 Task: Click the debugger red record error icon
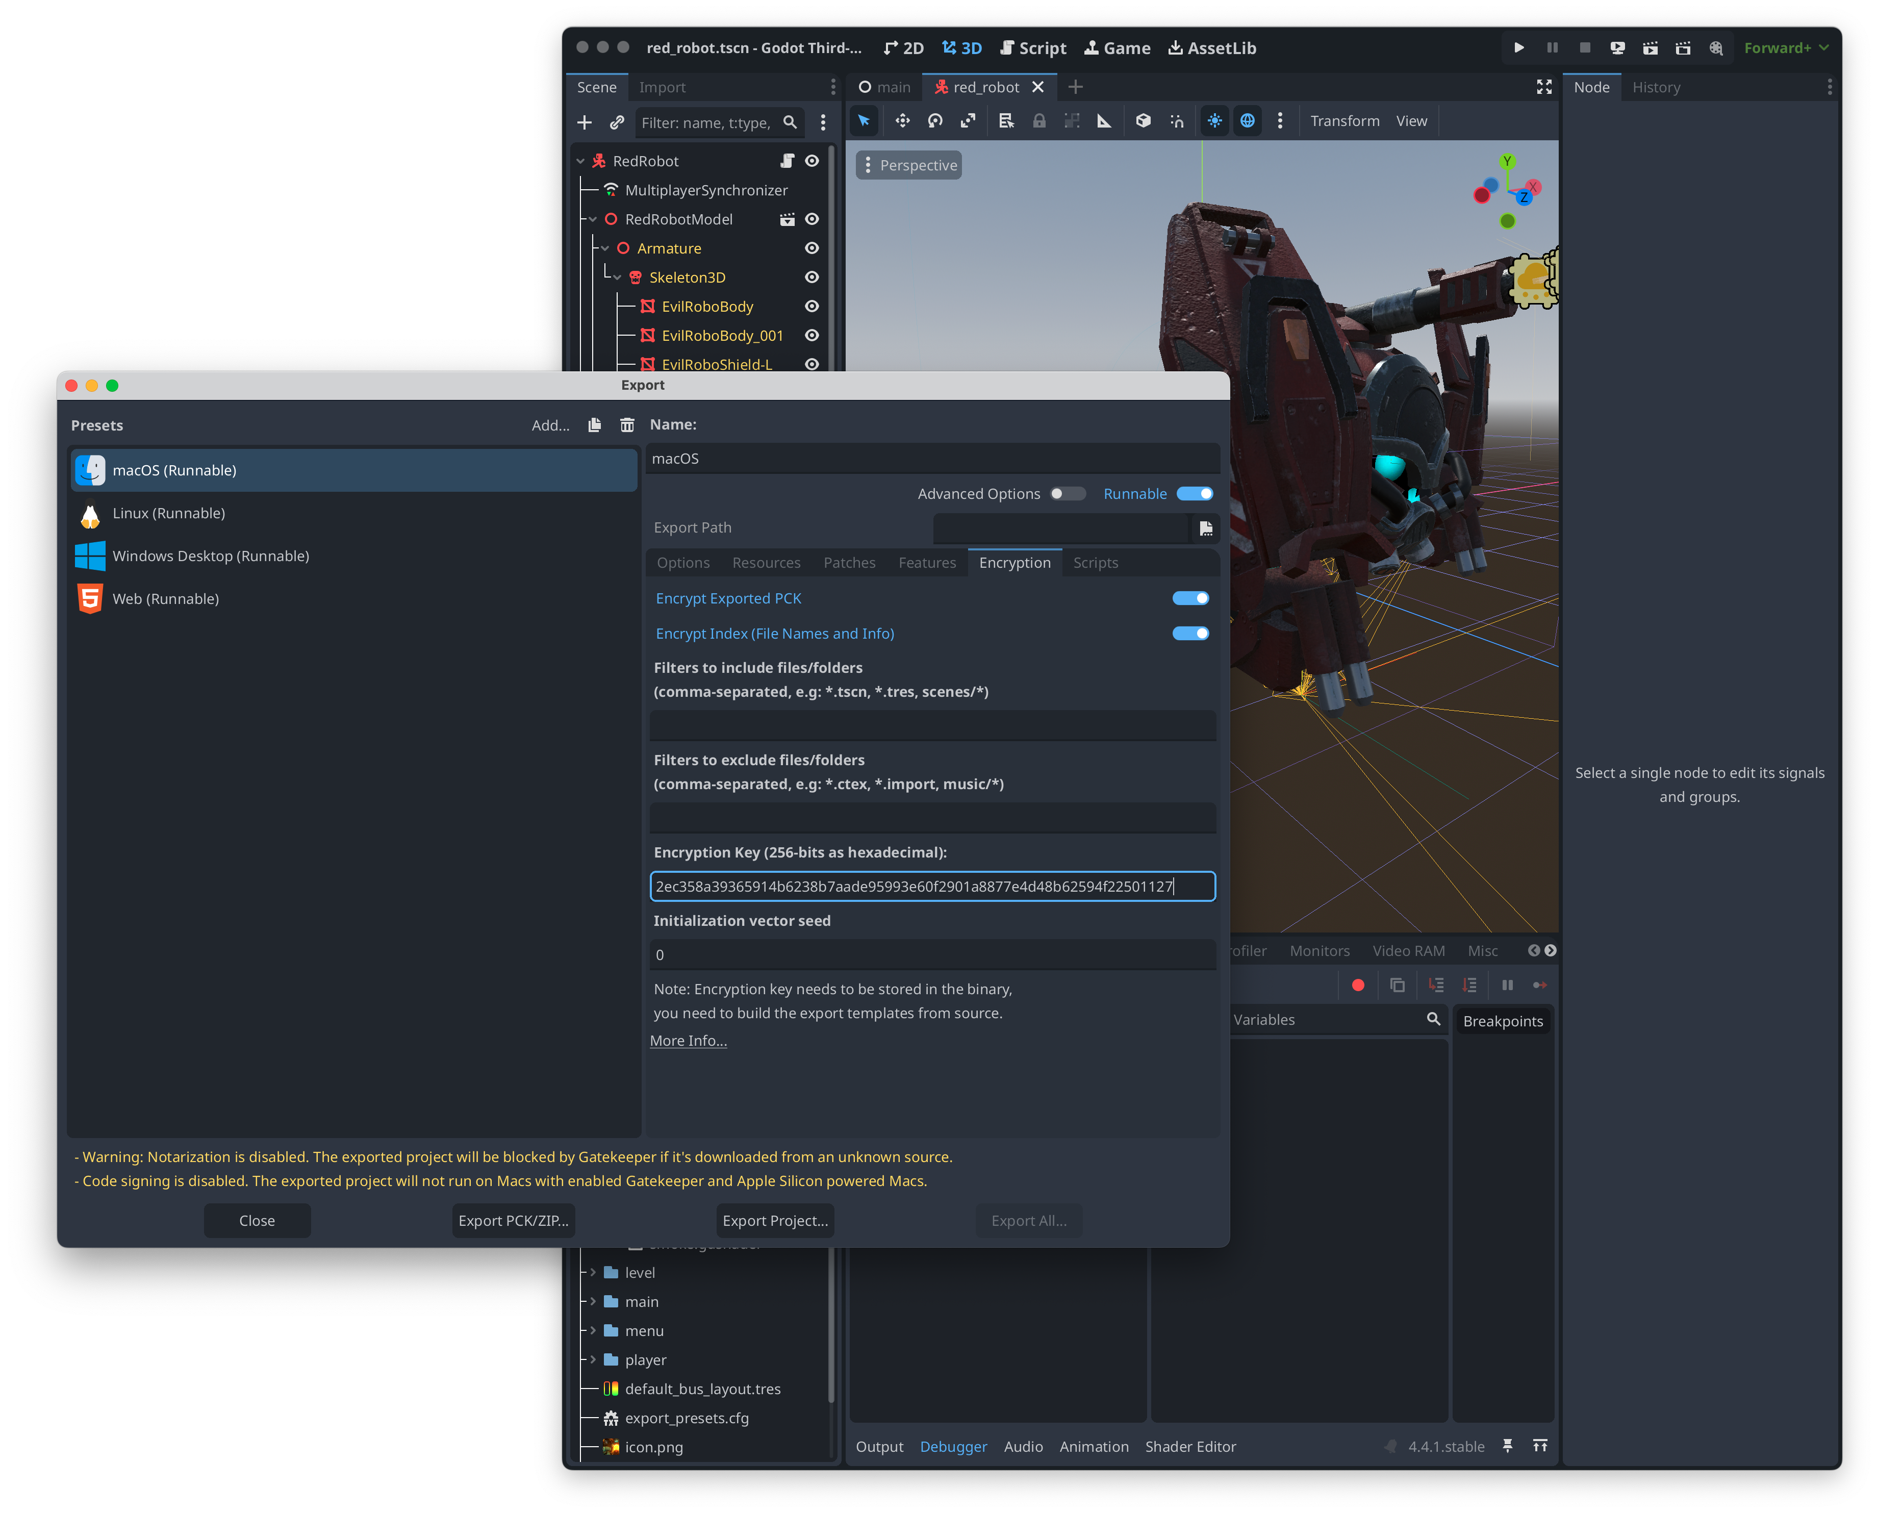coord(1358,986)
